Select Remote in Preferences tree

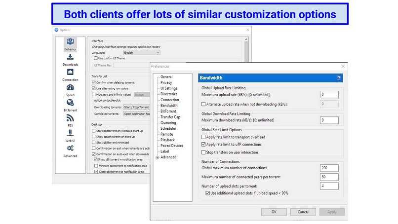[x=166, y=134]
